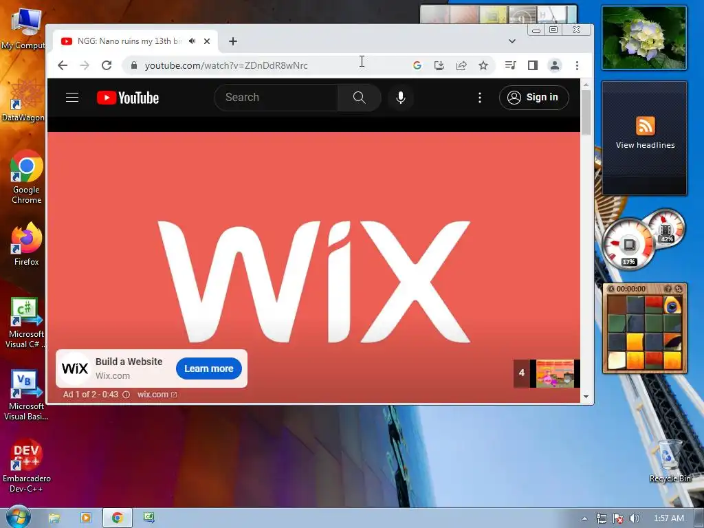This screenshot has height=528, width=704.
Task: Go to YouTube home via logo
Action: click(128, 98)
